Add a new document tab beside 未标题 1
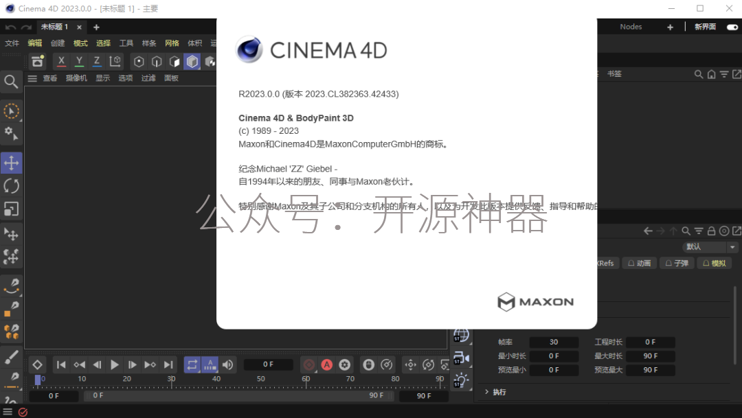 tap(97, 27)
